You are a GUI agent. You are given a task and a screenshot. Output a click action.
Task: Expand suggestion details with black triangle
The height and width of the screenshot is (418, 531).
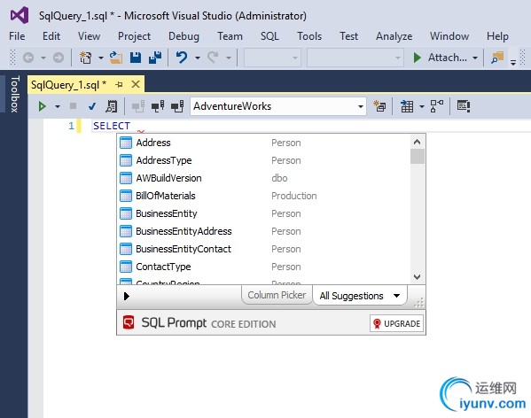(127, 297)
